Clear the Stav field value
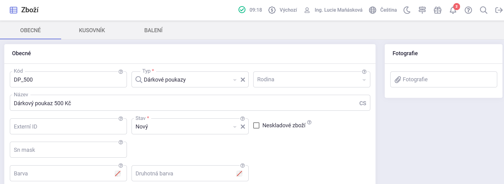 pos(243,127)
